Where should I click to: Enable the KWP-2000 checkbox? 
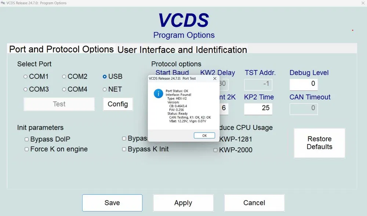coord(215,150)
